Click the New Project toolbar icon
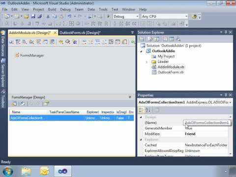Screen dimensions: 236x177 click(7, 16)
